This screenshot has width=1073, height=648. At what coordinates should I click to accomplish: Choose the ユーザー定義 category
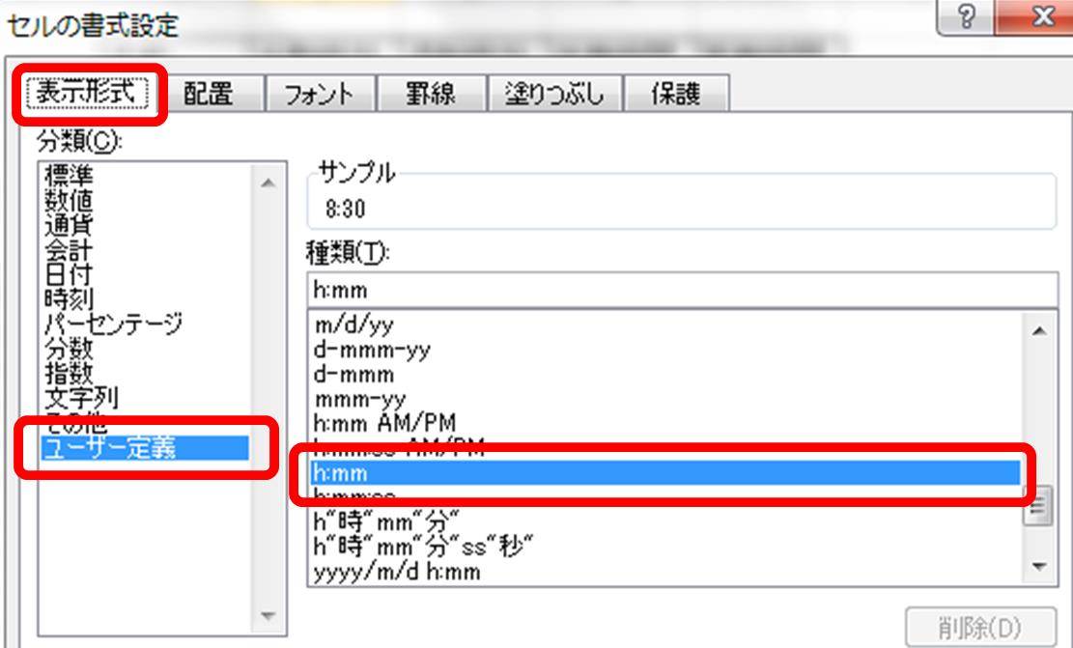coord(112,448)
